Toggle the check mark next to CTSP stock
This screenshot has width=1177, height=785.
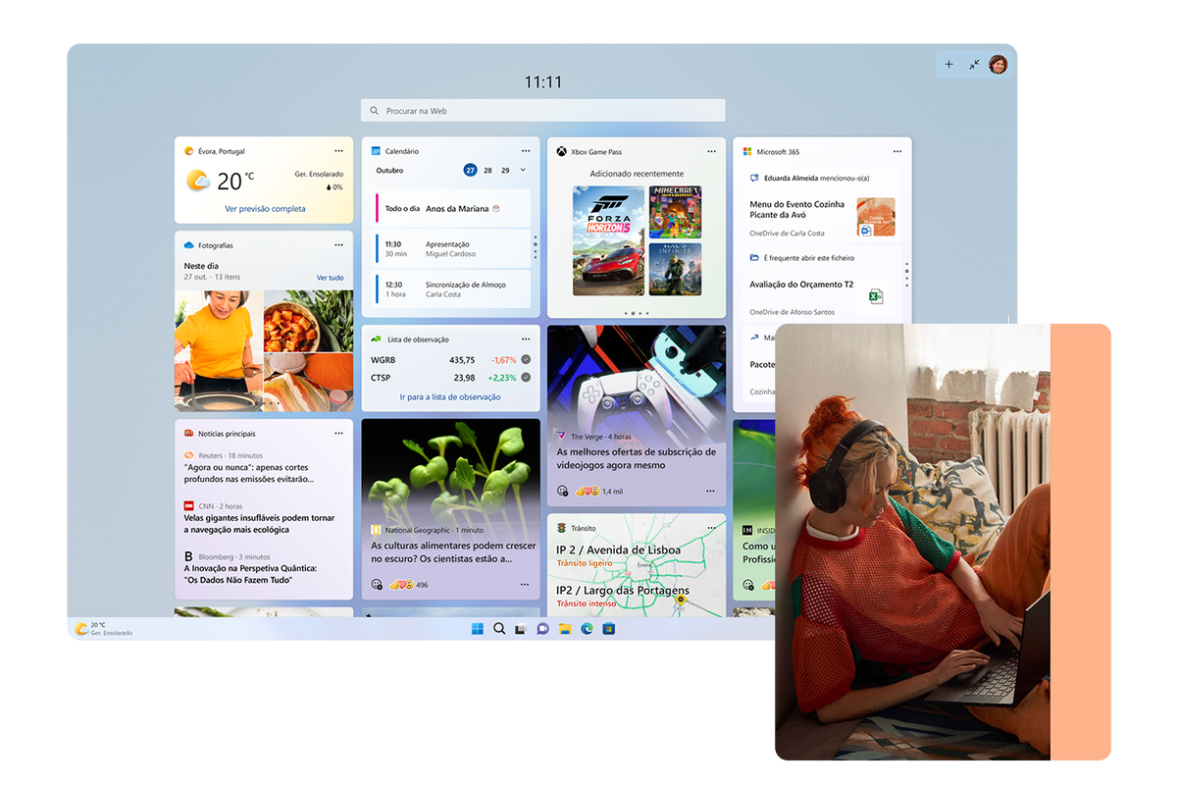point(526,378)
